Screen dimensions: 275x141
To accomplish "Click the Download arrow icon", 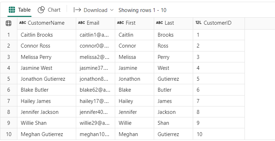I will [x=77, y=10].
